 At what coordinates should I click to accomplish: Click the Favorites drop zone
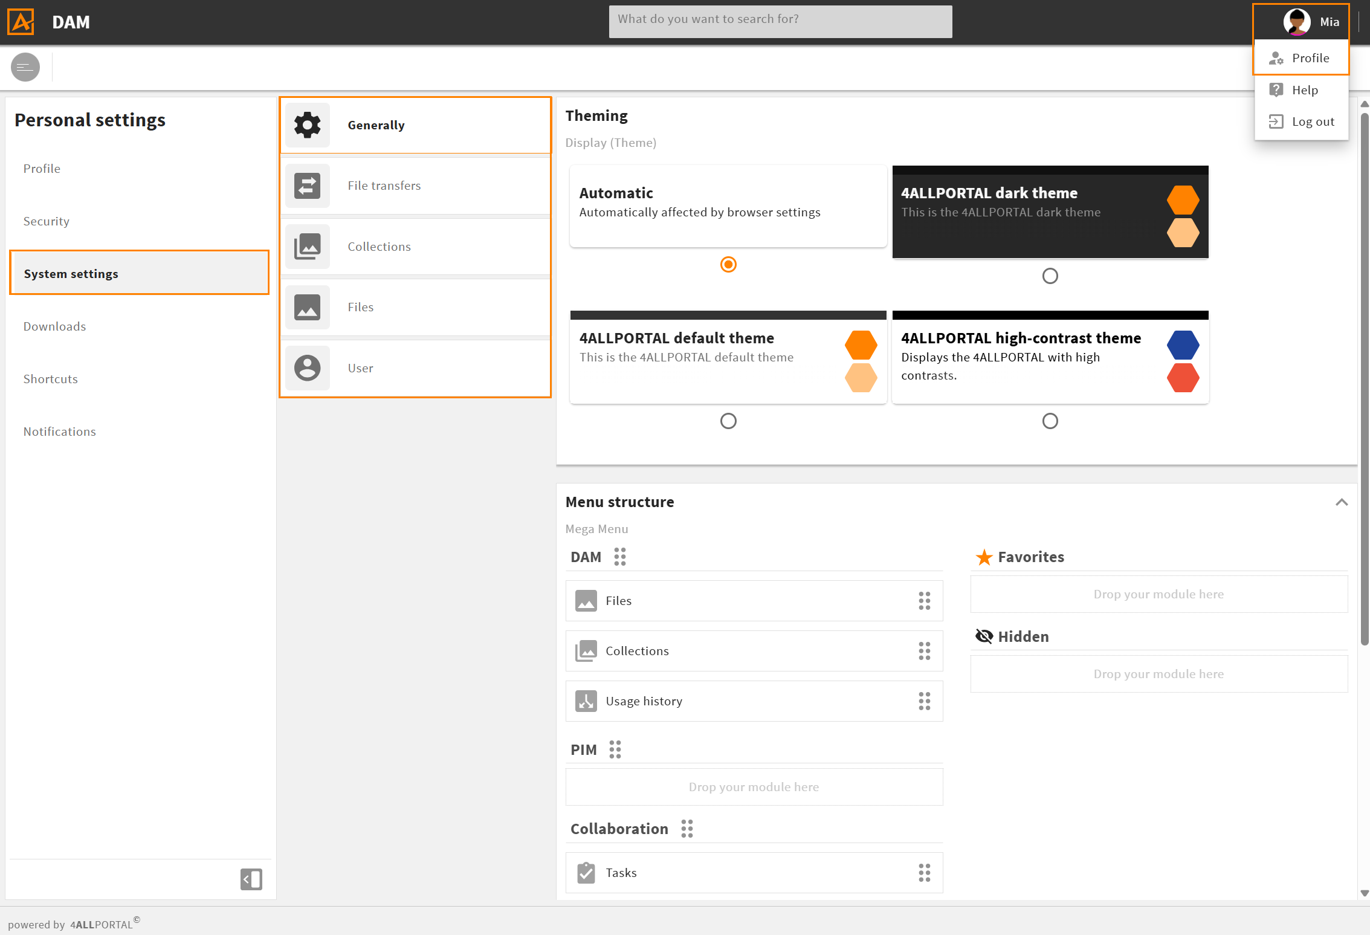tap(1158, 594)
